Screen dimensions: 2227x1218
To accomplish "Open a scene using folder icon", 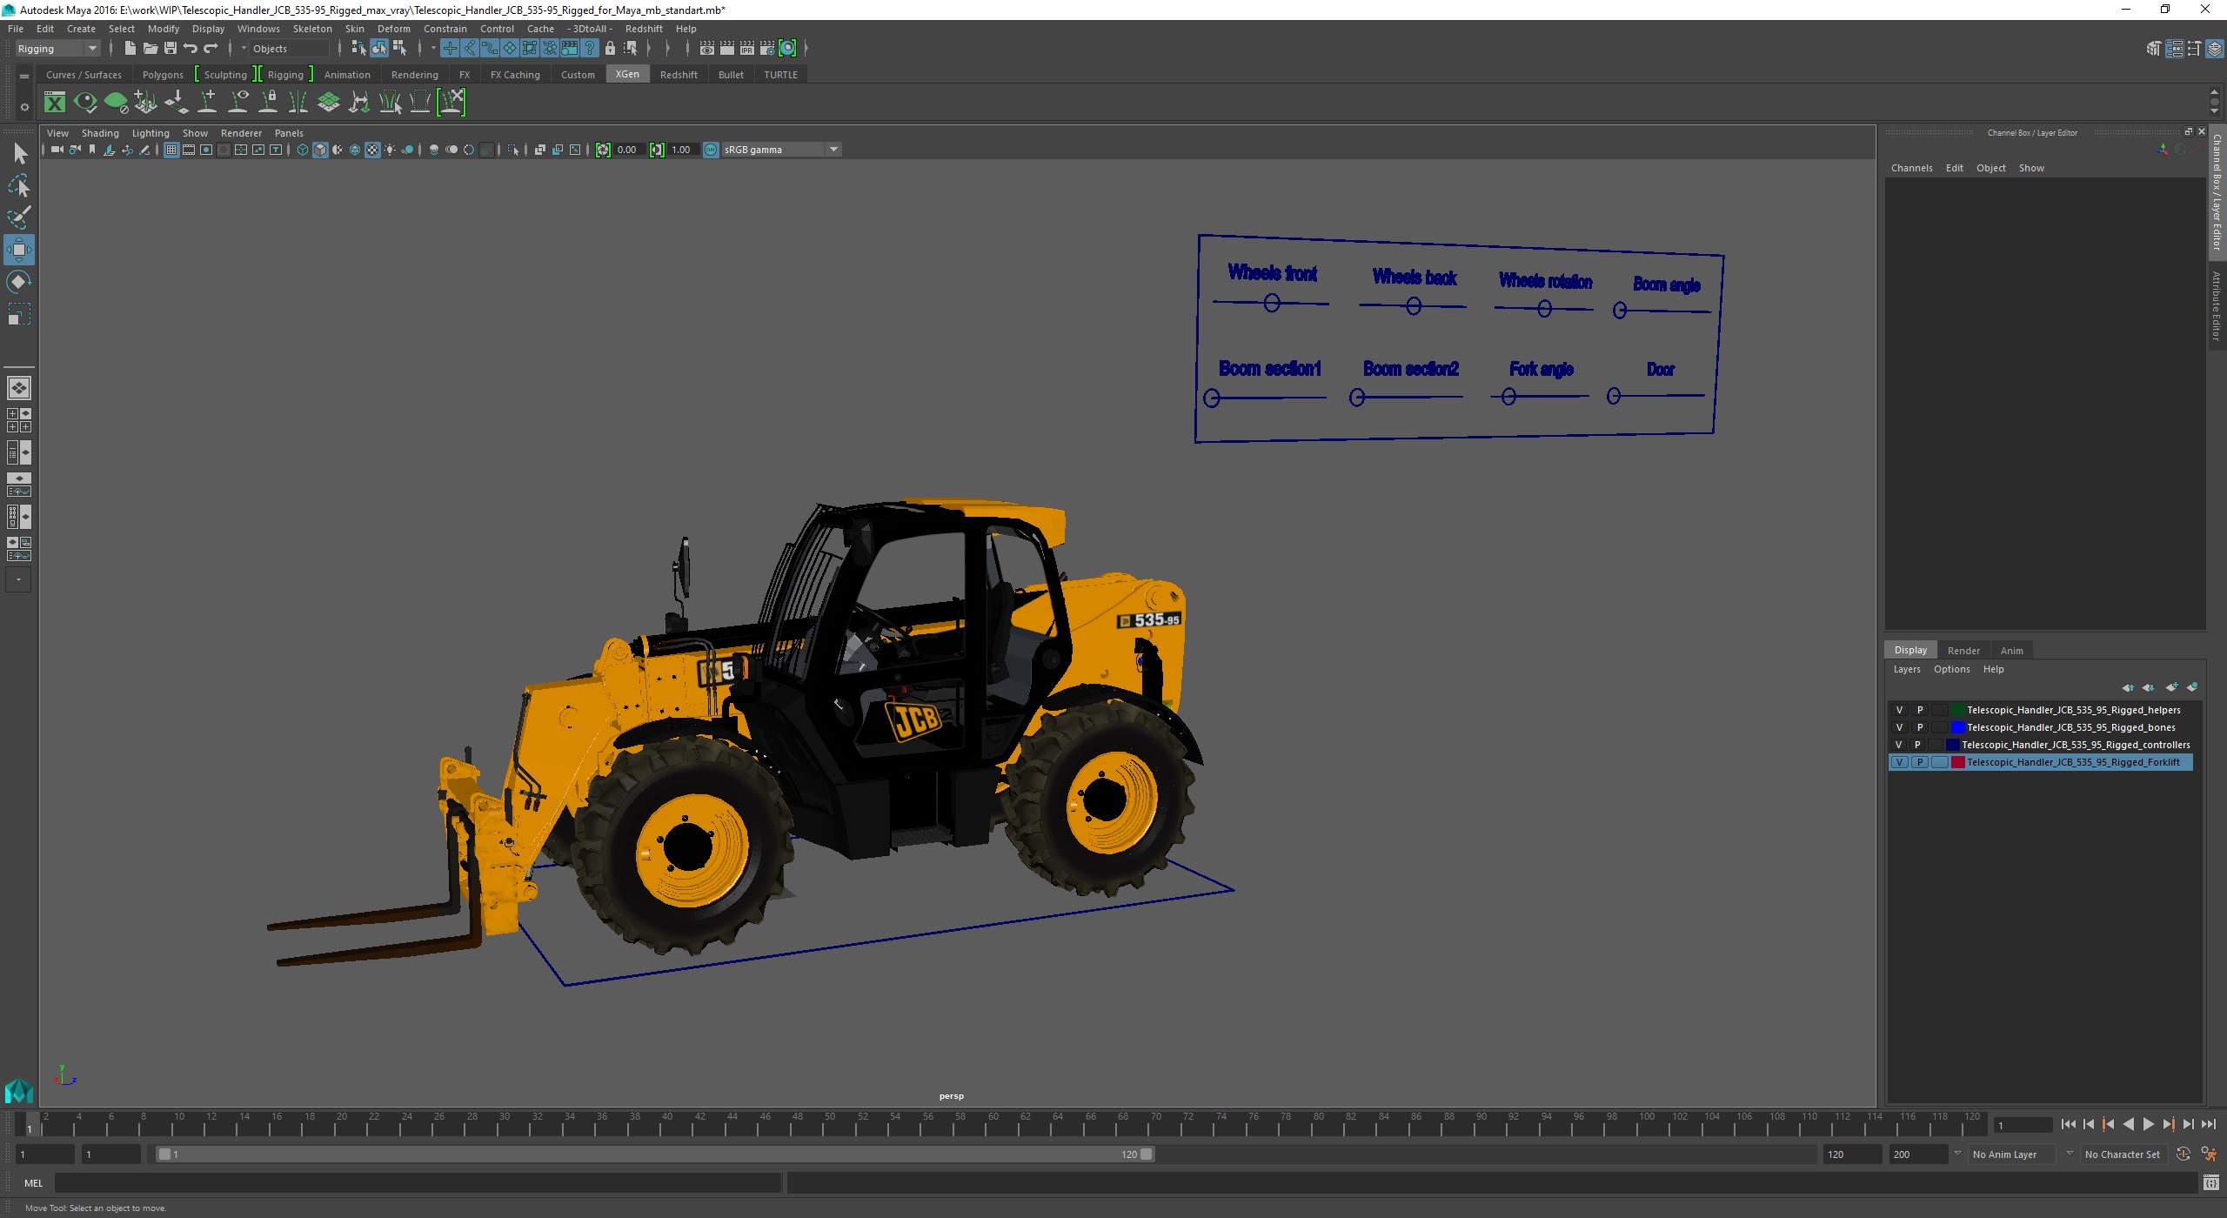I will click(x=150, y=49).
